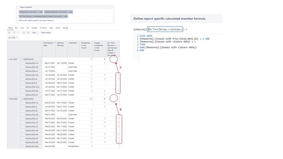Click Define new report specific calculated measure
This screenshot has width=283, height=159.
click(x=36, y=20)
